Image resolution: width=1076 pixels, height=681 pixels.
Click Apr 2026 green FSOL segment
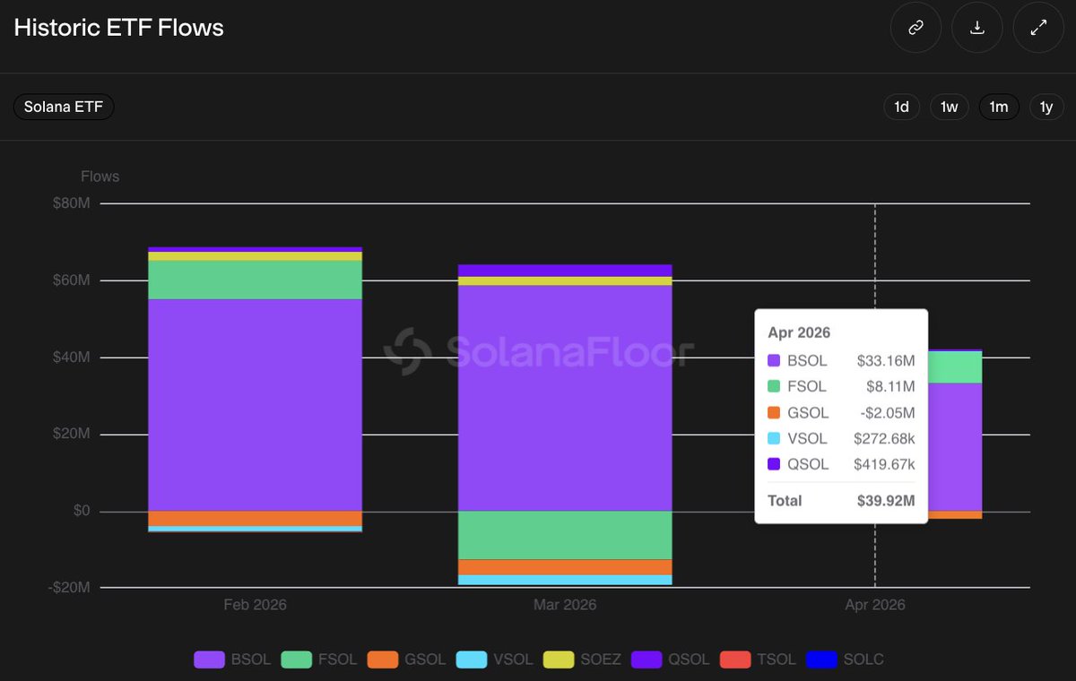click(x=955, y=367)
